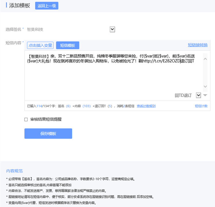Click the 点击插入变量 button
This screenshot has width=215, height=207.
coord(40,45)
